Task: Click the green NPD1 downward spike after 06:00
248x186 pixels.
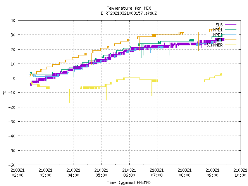Action: coord(141,51)
